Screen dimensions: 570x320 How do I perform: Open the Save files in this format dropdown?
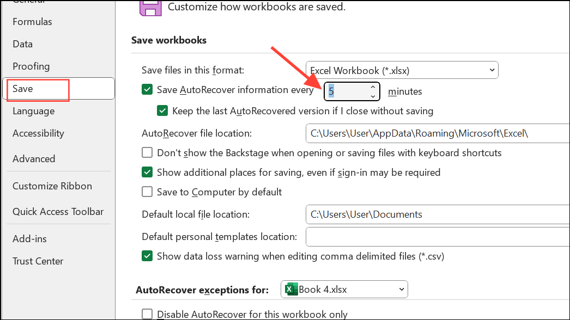(402, 70)
